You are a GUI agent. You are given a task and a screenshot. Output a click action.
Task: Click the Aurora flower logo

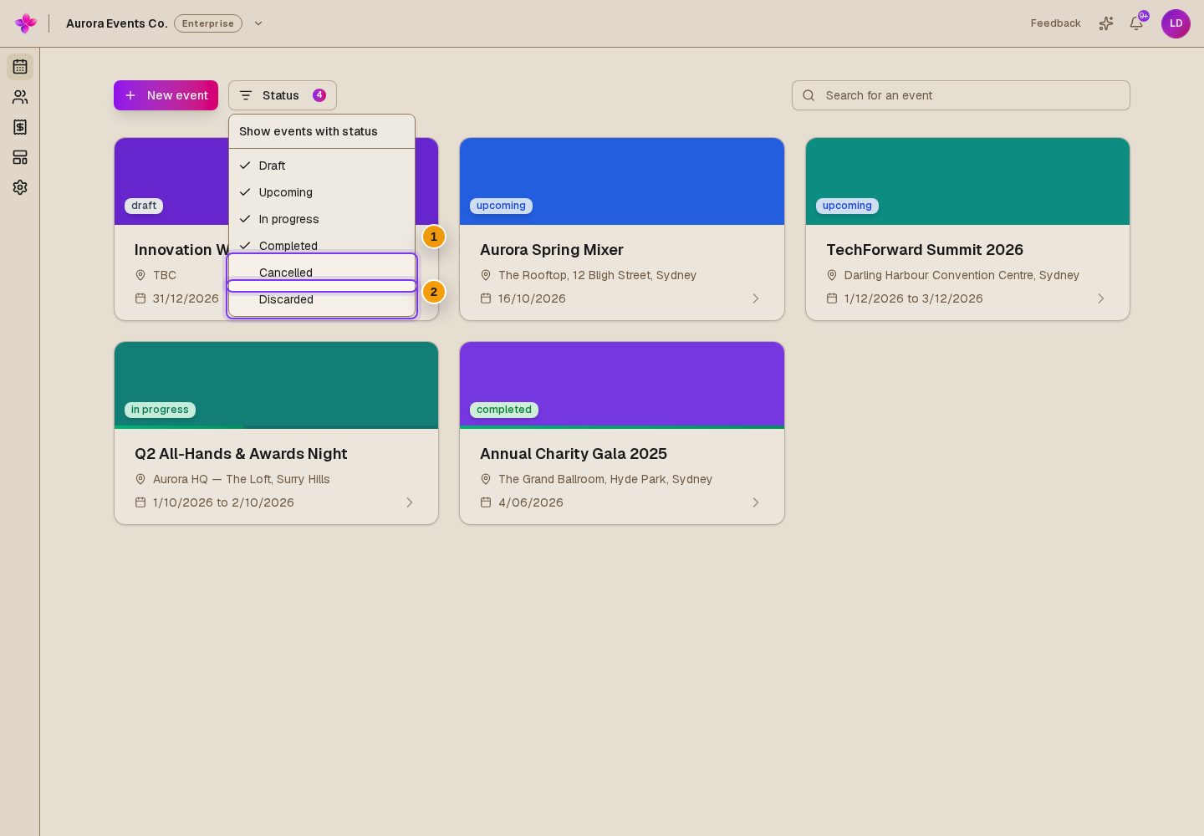[26, 23]
